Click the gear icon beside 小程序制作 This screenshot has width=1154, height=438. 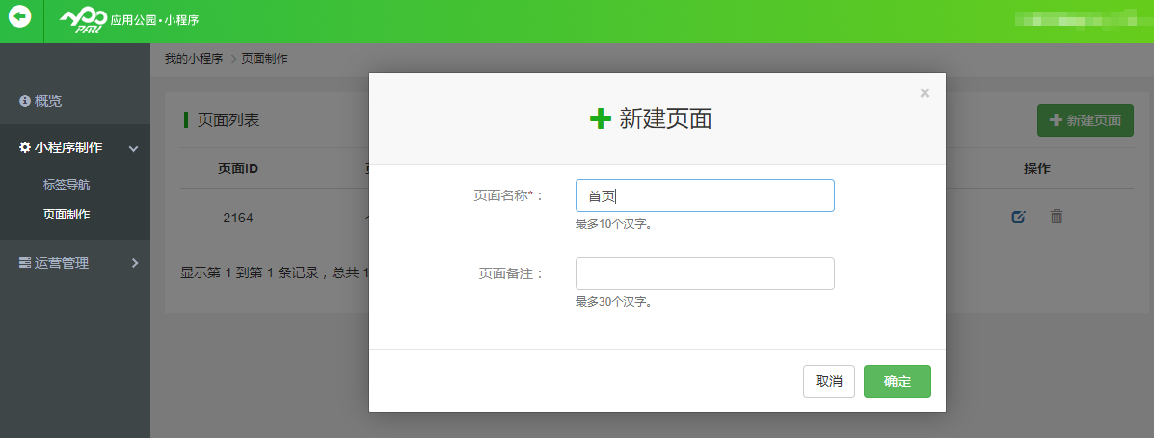25,147
